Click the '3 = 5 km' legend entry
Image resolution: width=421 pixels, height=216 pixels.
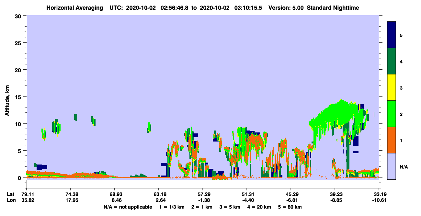click(x=230, y=207)
